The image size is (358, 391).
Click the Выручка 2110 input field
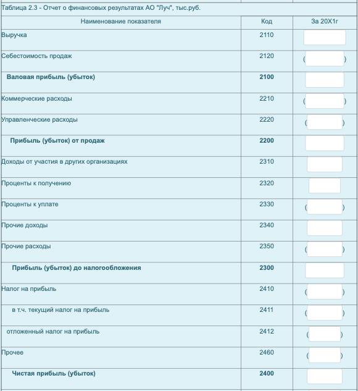(x=325, y=38)
